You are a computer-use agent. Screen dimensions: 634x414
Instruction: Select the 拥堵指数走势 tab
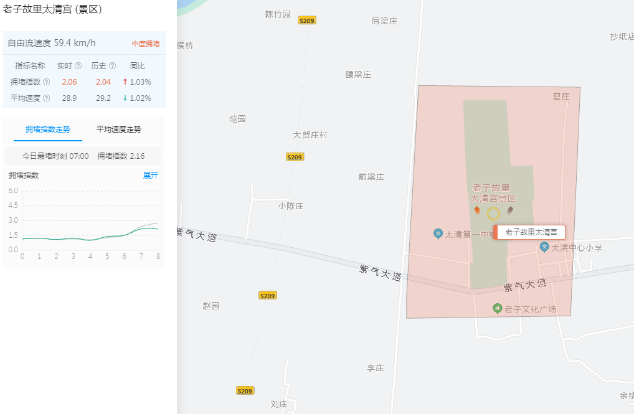pyautogui.click(x=47, y=129)
